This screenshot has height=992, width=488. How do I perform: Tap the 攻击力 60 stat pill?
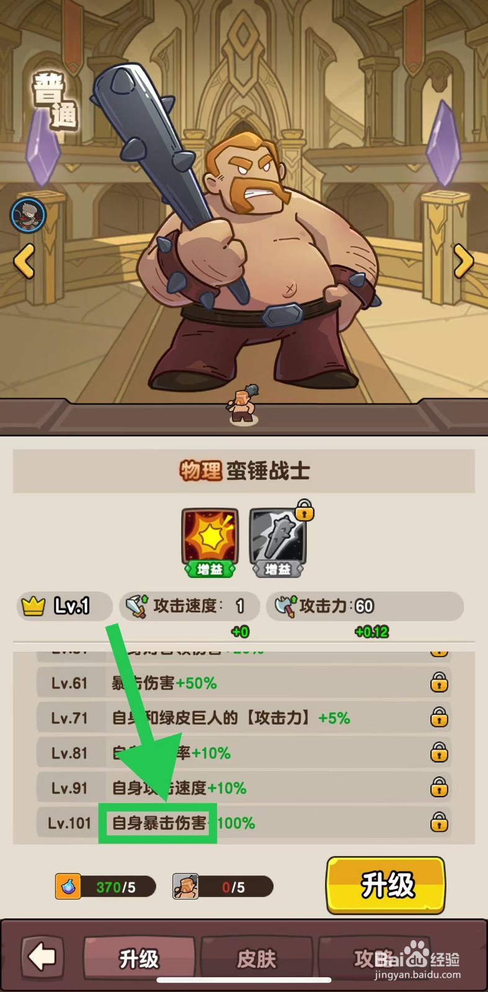point(365,606)
